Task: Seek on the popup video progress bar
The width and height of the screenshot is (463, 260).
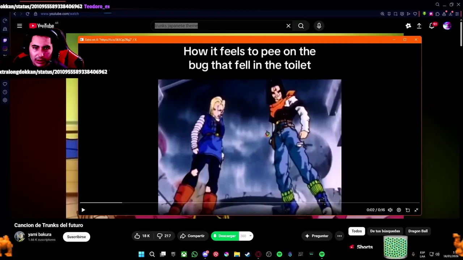Action: (x=250, y=203)
